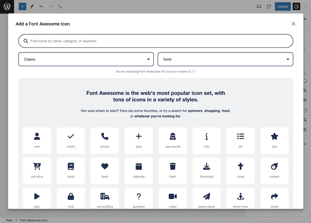Open the Document Overview list
The height and width of the screenshot is (223, 311).
[x=60, y=6]
